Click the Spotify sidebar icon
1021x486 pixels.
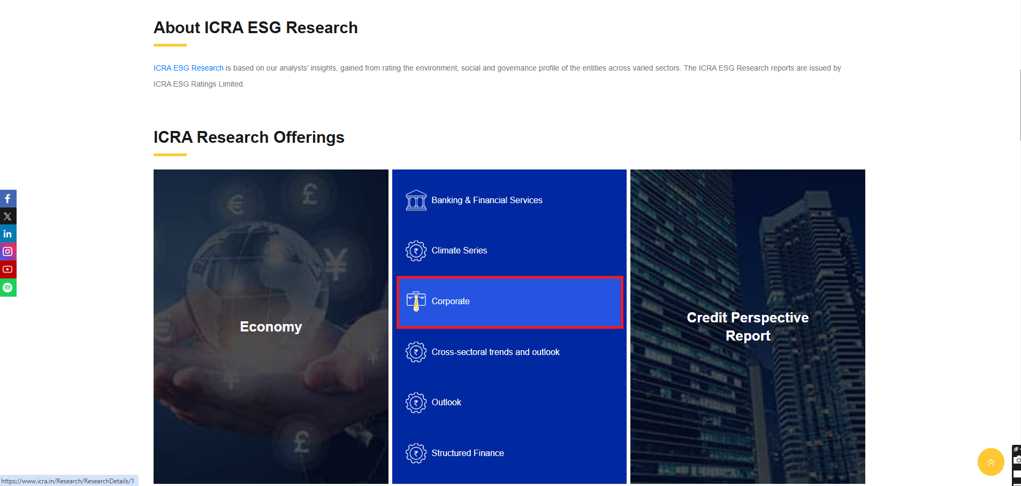(x=7, y=288)
